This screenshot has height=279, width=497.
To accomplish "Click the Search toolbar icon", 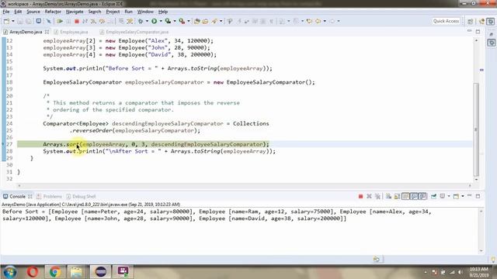I will [214, 21].
